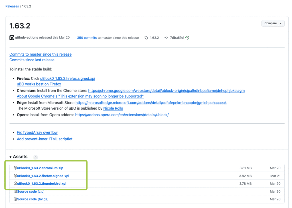
Task: Download uBlock0_1.63.2.thunderbird.xpi asset
Action: [x=42, y=183]
